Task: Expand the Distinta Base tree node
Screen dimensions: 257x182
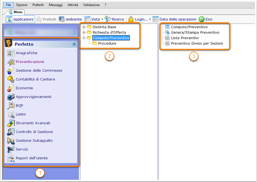Action: tap(84, 27)
